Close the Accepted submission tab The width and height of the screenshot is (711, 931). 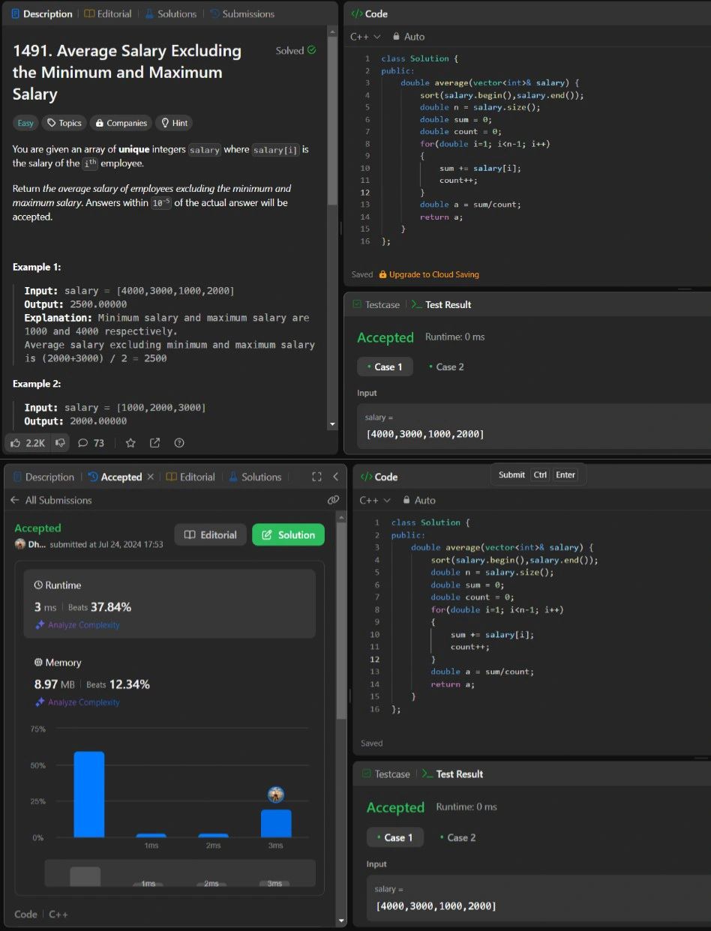tap(150, 477)
